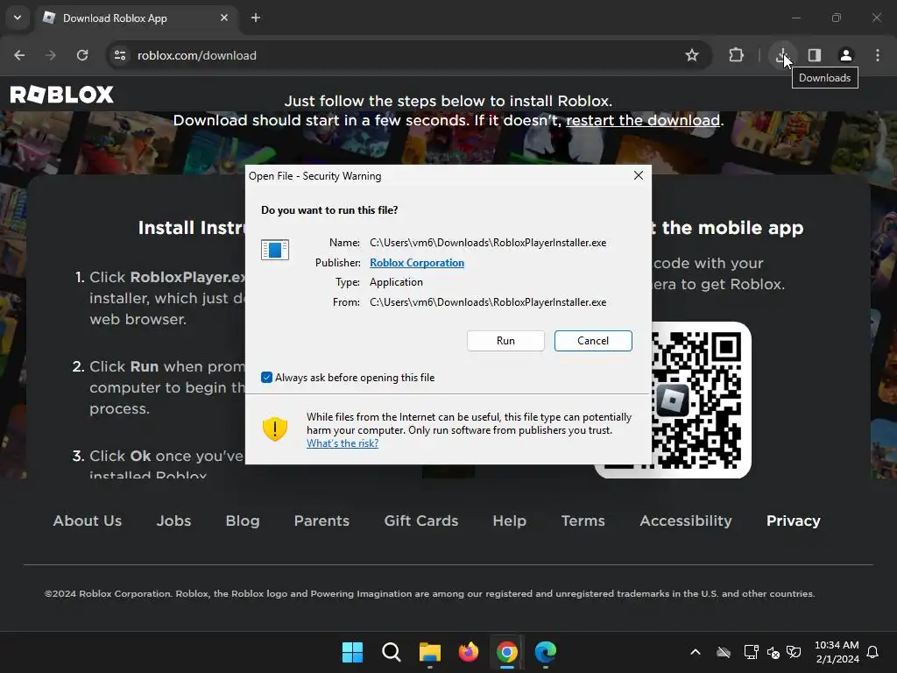The width and height of the screenshot is (897, 673).
Task: Open the Extensions puzzle icon
Action: (736, 55)
